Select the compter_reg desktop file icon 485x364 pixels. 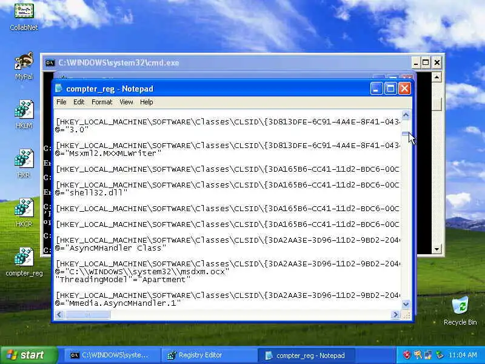coord(24,262)
